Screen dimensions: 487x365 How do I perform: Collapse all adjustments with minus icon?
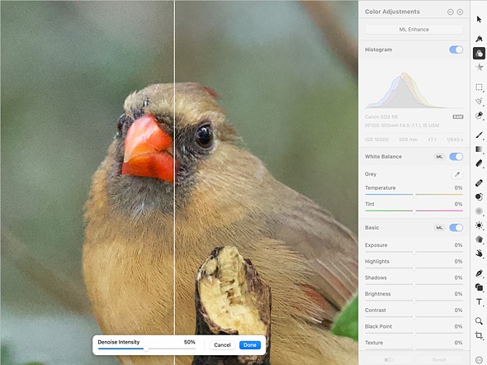(451, 12)
